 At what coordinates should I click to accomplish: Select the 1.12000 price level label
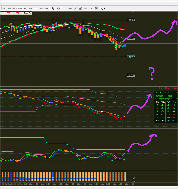pos(131,57)
